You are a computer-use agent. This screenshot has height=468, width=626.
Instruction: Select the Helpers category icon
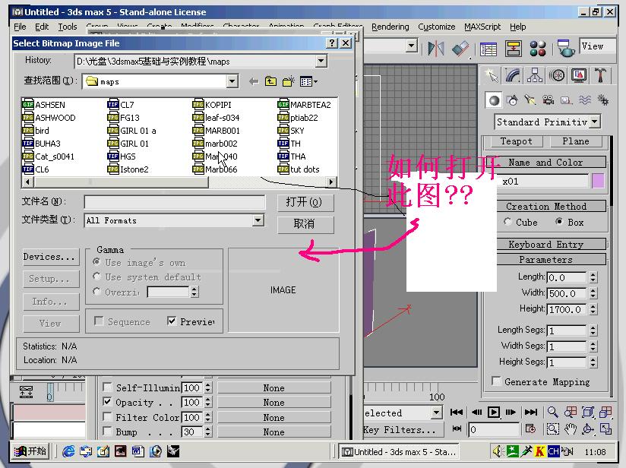(x=566, y=100)
